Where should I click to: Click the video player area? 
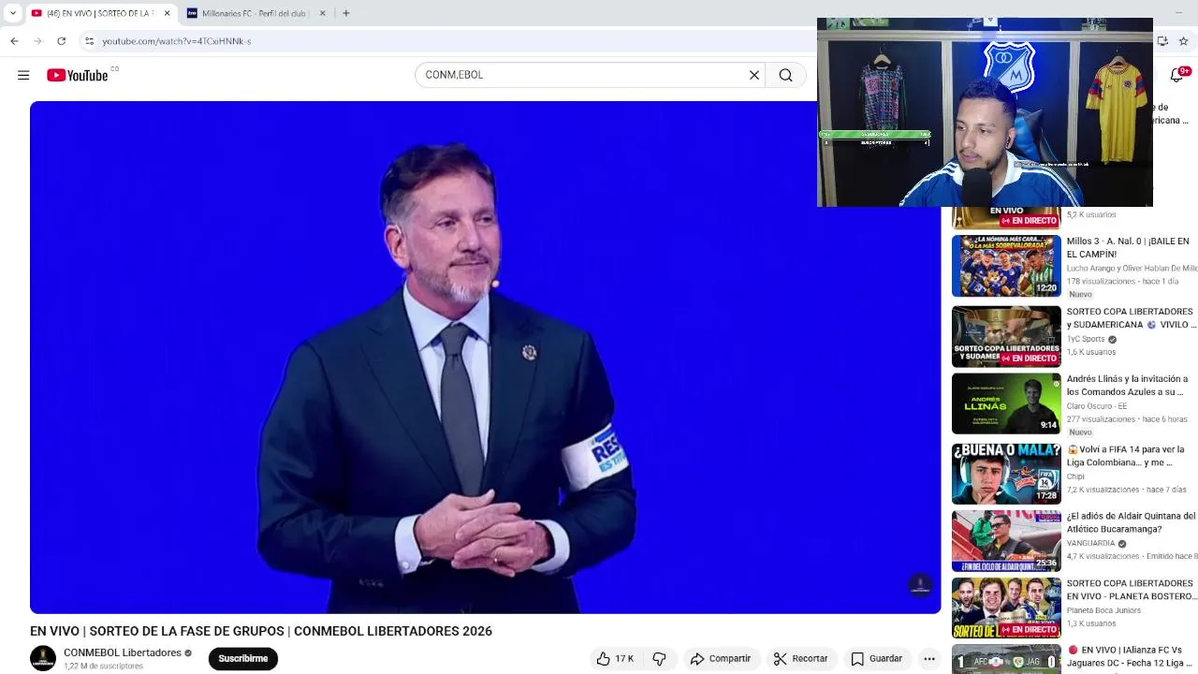(485, 358)
